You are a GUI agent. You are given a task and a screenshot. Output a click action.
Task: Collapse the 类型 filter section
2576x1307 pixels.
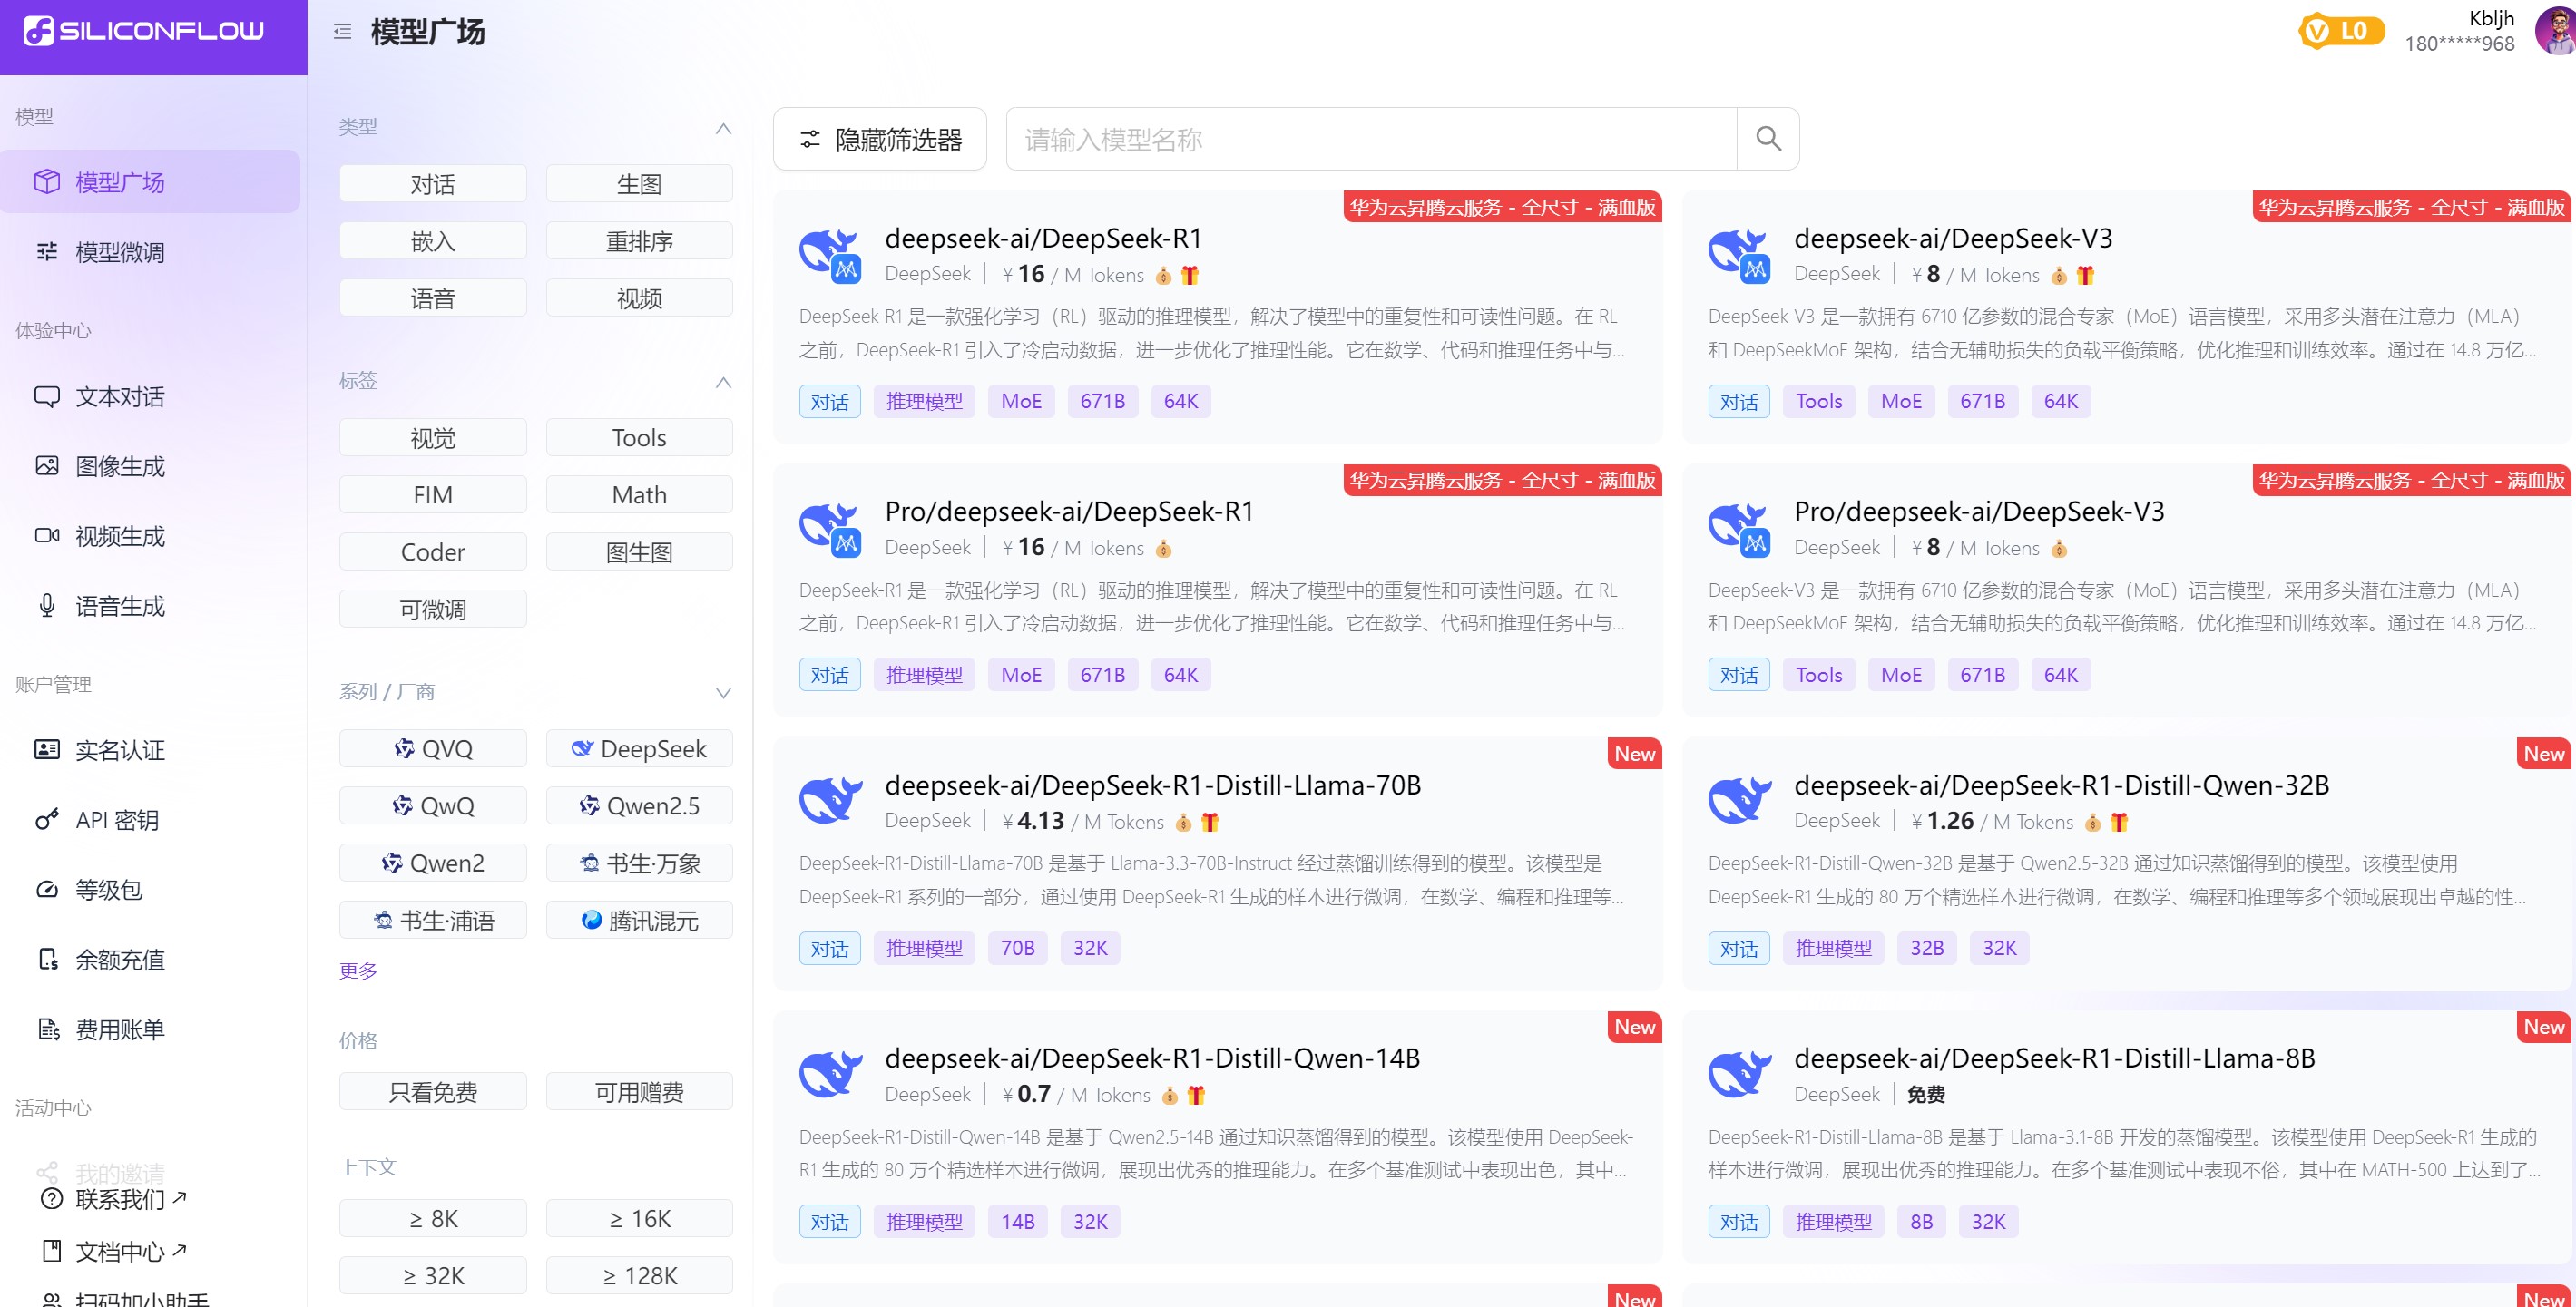[x=723, y=128]
